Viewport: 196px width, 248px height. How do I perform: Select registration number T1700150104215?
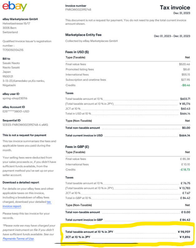click(x=13, y=50)
